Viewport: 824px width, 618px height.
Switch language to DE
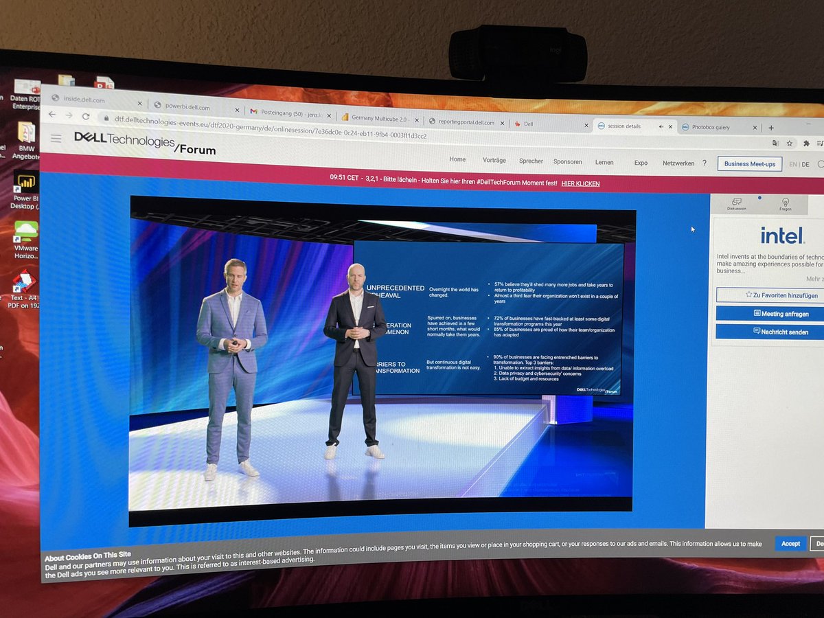coord(805,165)
